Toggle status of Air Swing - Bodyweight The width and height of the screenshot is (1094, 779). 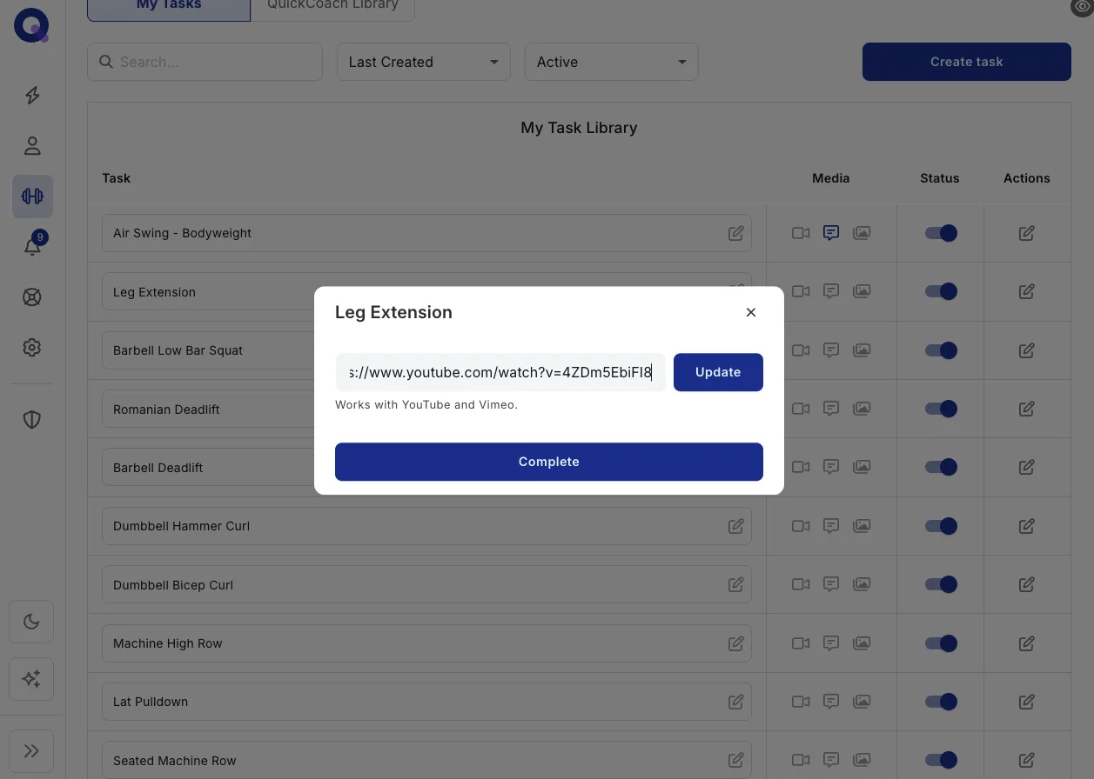[x=941, y=233]
